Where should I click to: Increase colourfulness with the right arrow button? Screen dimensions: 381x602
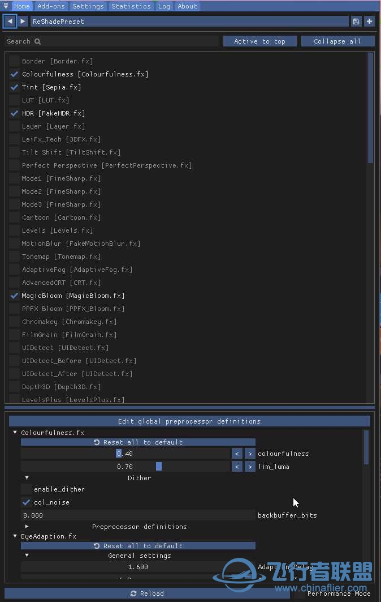coord(250,454)
